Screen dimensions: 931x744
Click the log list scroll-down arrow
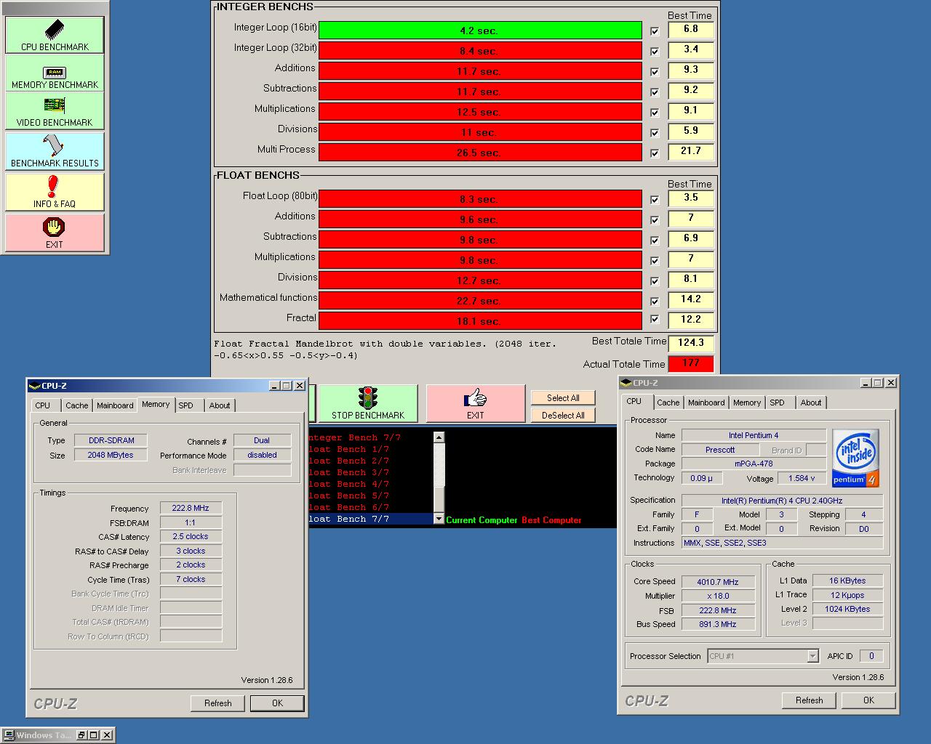click(x=439, y=519)
